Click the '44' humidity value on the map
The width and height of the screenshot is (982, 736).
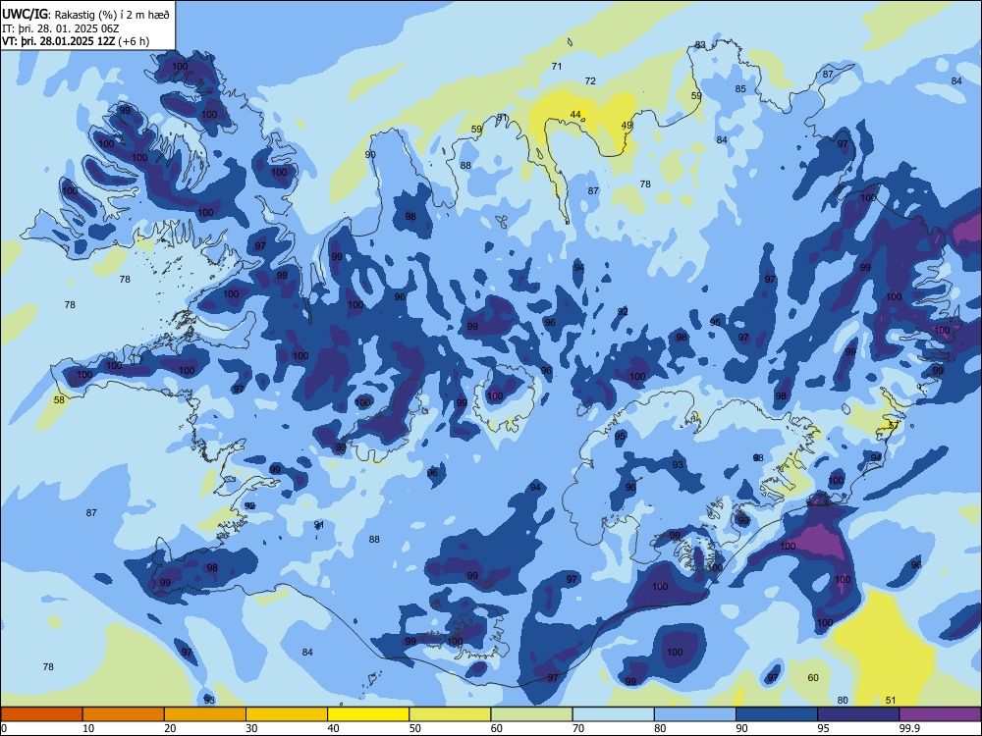575,115
